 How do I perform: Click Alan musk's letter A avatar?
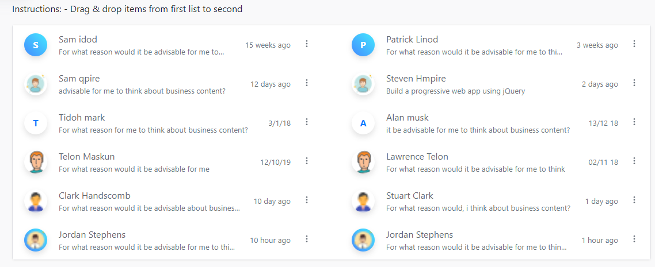pyautogui.click(x=363, y=123)
